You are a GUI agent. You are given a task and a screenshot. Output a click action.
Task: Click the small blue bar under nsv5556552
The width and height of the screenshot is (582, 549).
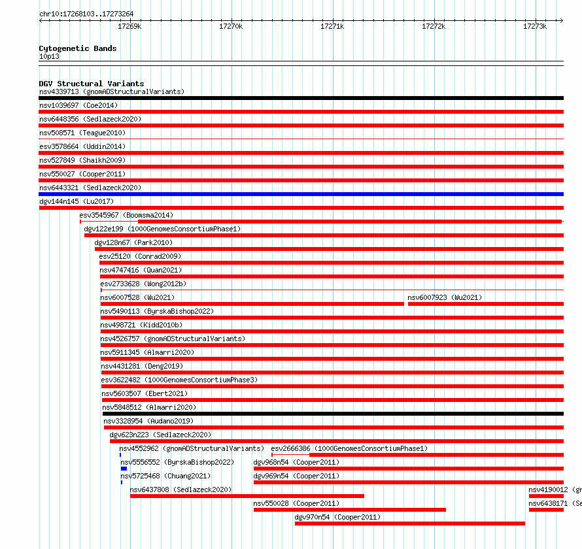pos(124,469)
